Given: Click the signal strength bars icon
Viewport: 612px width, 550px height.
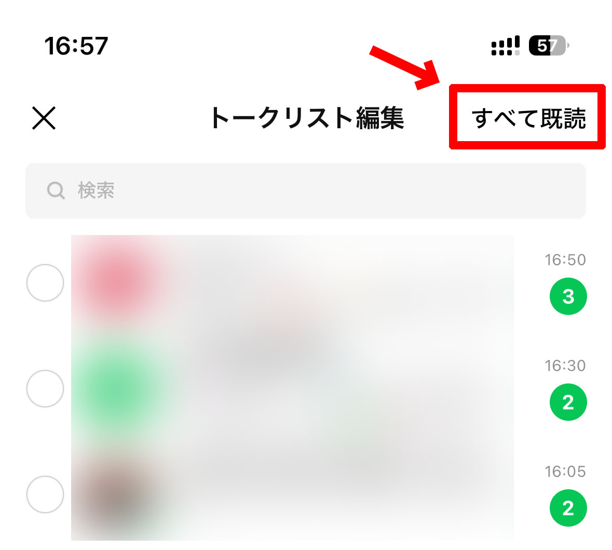Looking at the screenshot, I should [505, 46].
